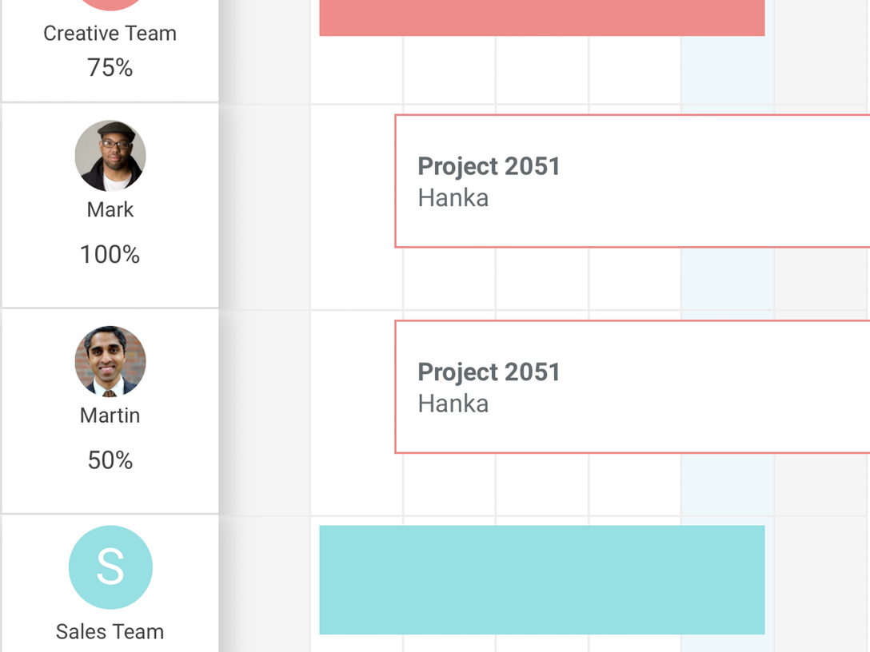Click highlighted day cell below Martin's task
The width and height of the screenshot is (870, 652).
tap(727, 483)
